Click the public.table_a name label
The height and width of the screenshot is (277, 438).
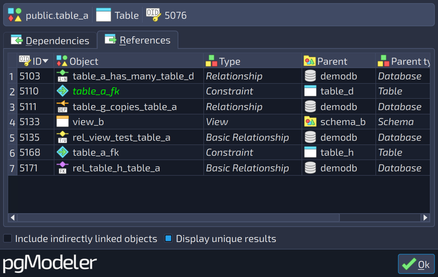[57, 15]
